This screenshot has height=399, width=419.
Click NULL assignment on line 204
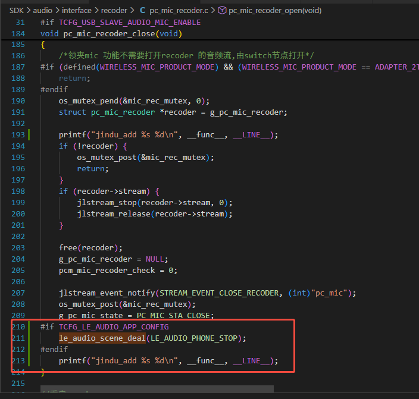(x=155, y=259)
